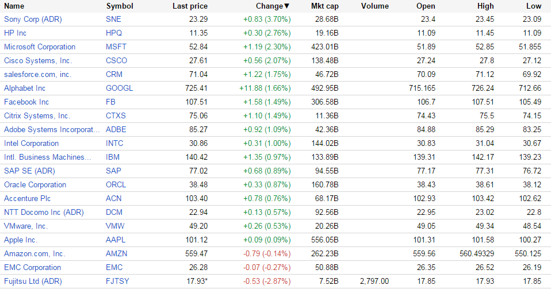Sort by the Volume column header
This screenshot has width=551, height=289.
pos(375,6)
